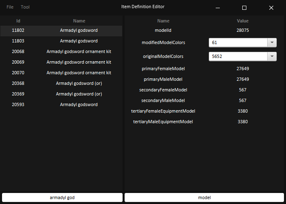Select the primaryFemaleModel property name
This screenshot has height=204, width=286.
pyautogui.click(x=163, y=69)
